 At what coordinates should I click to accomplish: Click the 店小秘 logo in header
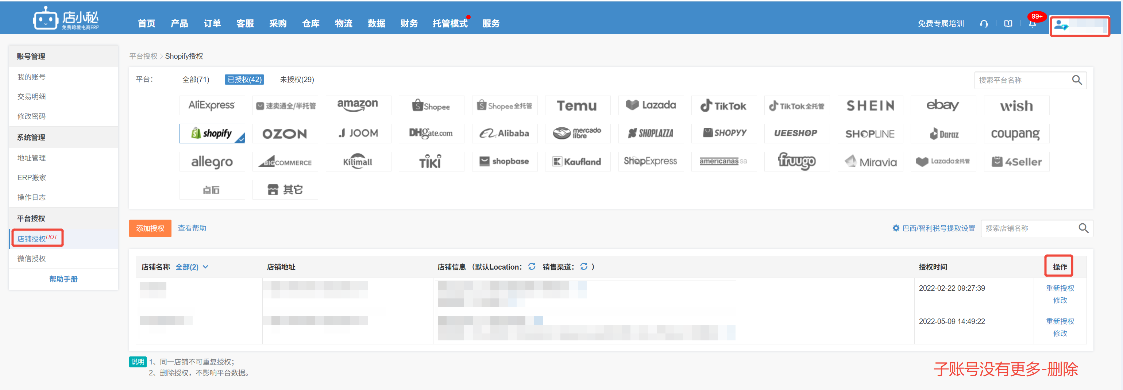click(x=66, y=19)
